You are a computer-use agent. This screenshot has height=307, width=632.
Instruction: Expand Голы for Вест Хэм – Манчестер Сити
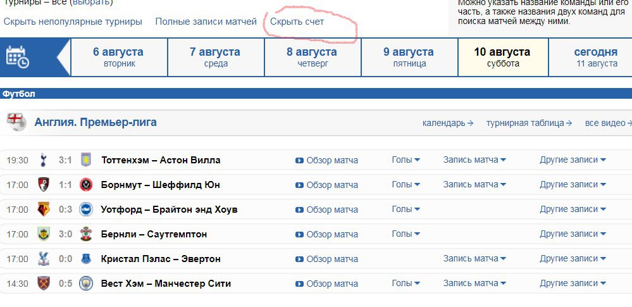[x=406, y=283]
